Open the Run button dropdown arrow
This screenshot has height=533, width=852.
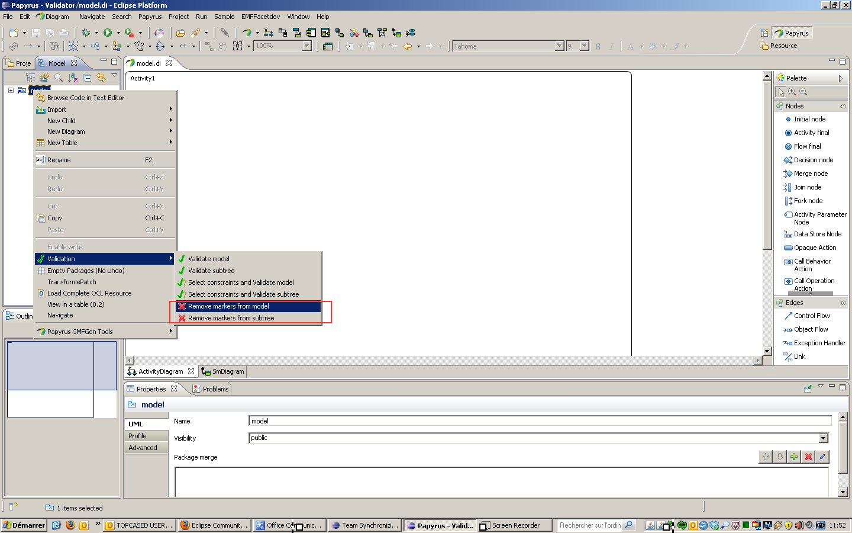118,33
